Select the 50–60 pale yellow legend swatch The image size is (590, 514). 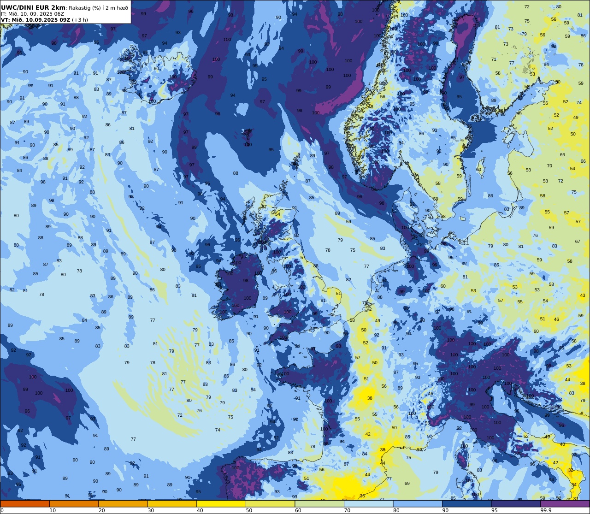point(270,503)
